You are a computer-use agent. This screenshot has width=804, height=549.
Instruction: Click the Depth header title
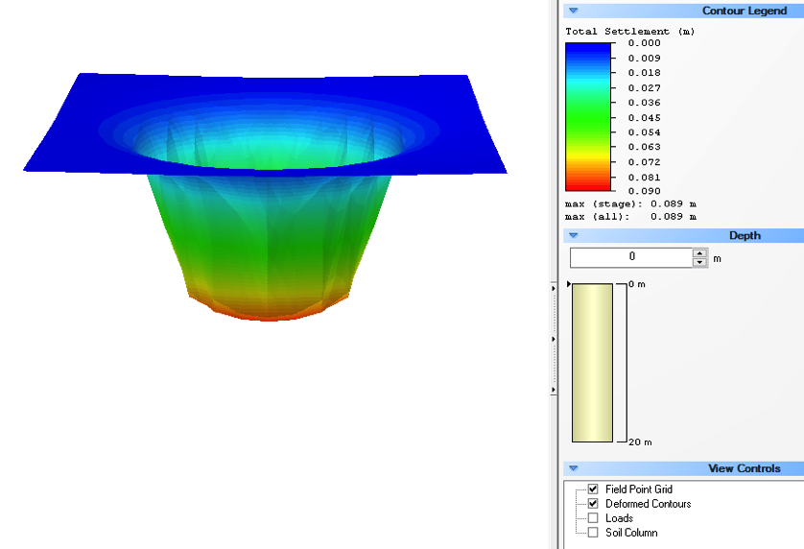point(745,235)
